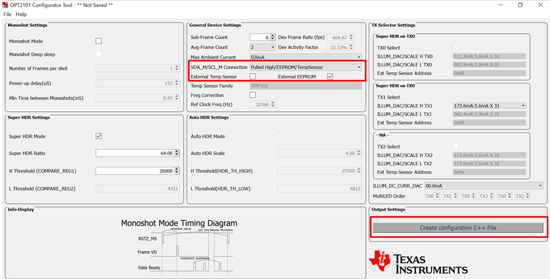The image size is (550, 279).
Task: Enable the Monoshot Mode checkbox
Action: click(98, 41)
